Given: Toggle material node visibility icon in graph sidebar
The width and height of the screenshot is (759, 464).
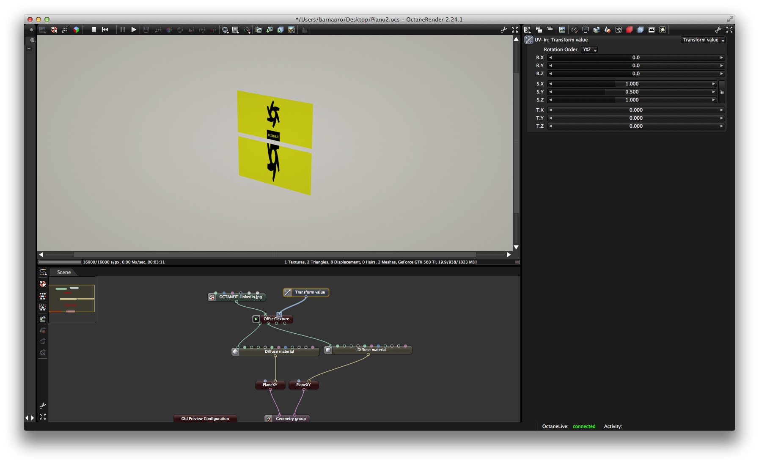Looking at the screenshot, I should point(43,341).
